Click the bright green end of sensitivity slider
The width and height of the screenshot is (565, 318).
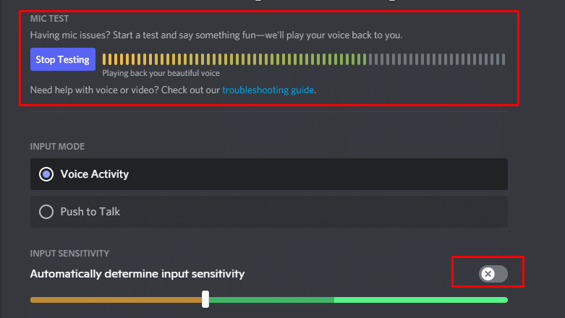tap(421, 300)
